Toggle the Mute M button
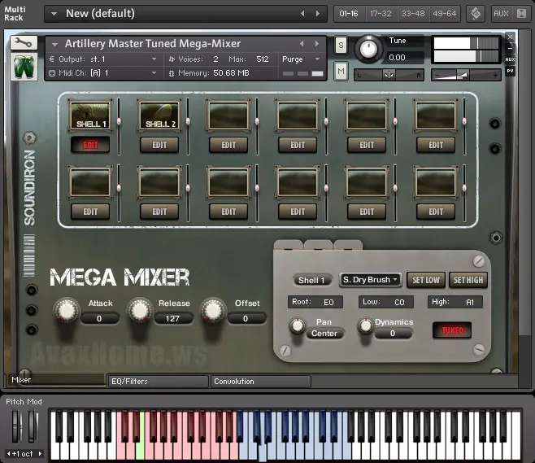Viewport: 535px width, 463px height. pyautogui.click(x=341, y=71)
